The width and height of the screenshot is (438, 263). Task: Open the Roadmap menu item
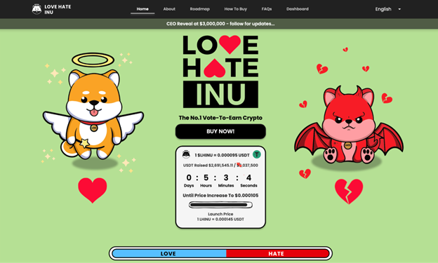pos(200,9)
